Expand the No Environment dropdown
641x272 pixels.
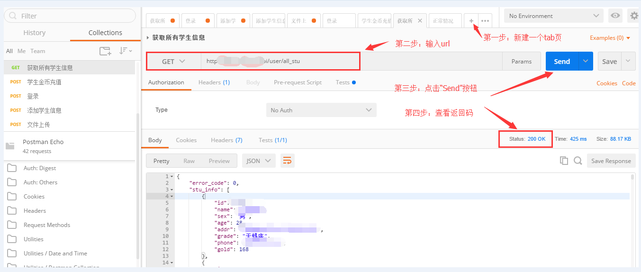coord(553,16)
